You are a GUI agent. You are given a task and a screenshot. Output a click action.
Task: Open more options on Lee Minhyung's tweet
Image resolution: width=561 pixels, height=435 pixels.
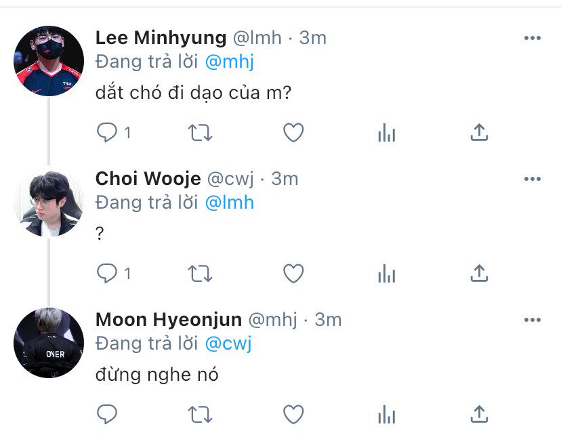tap(533, 38)
